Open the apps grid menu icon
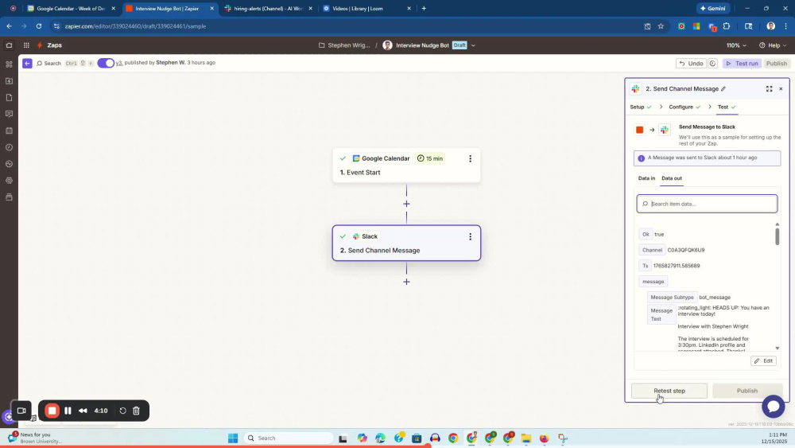Image resolution: width=795 pixels, height=448 pixels. coord(26,45)
